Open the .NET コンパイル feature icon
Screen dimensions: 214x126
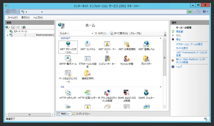(88, 46)
